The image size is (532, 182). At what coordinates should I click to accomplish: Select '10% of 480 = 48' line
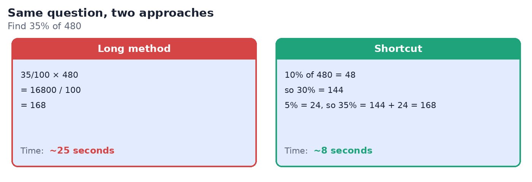click(x=320, y=75)
